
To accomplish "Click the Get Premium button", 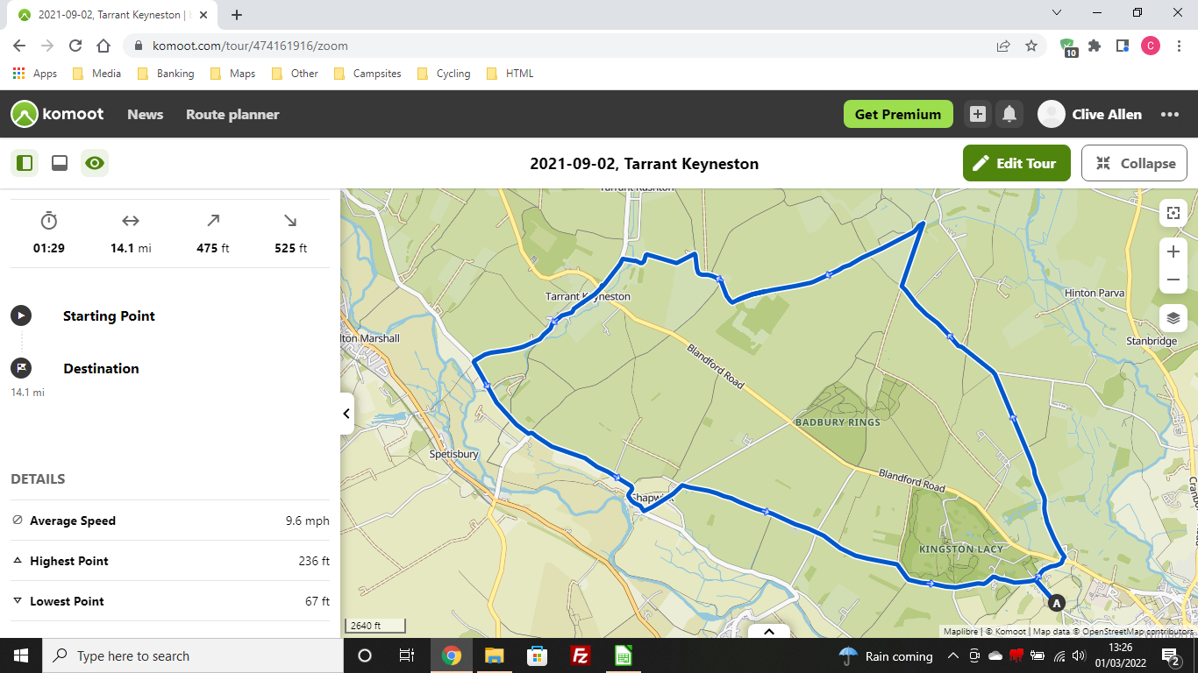I will coord(898,114).
